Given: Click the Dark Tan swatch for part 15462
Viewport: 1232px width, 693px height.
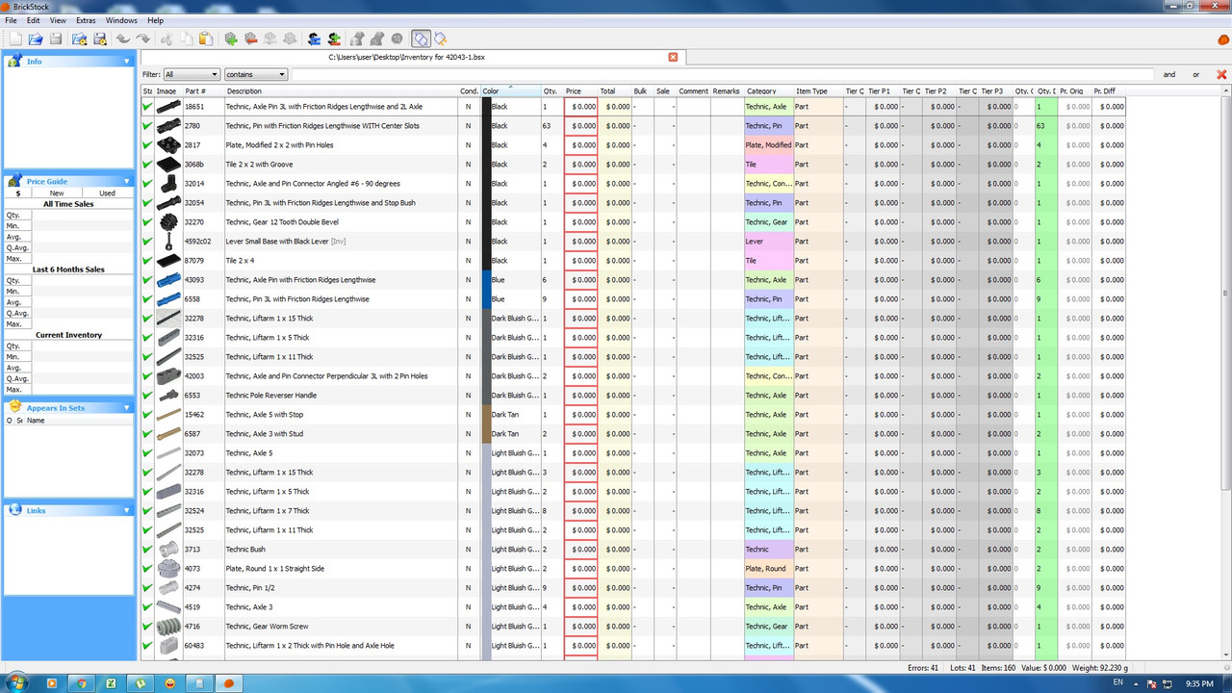Looking at the screenshot, I should [x=486, y=415].
